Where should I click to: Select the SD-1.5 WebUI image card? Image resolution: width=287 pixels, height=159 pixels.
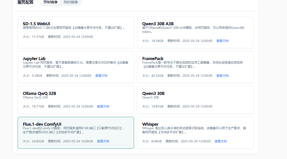76,32
